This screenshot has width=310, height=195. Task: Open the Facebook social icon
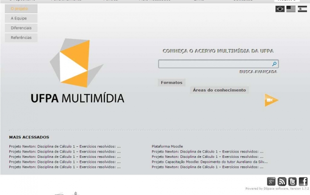(303, 181)
